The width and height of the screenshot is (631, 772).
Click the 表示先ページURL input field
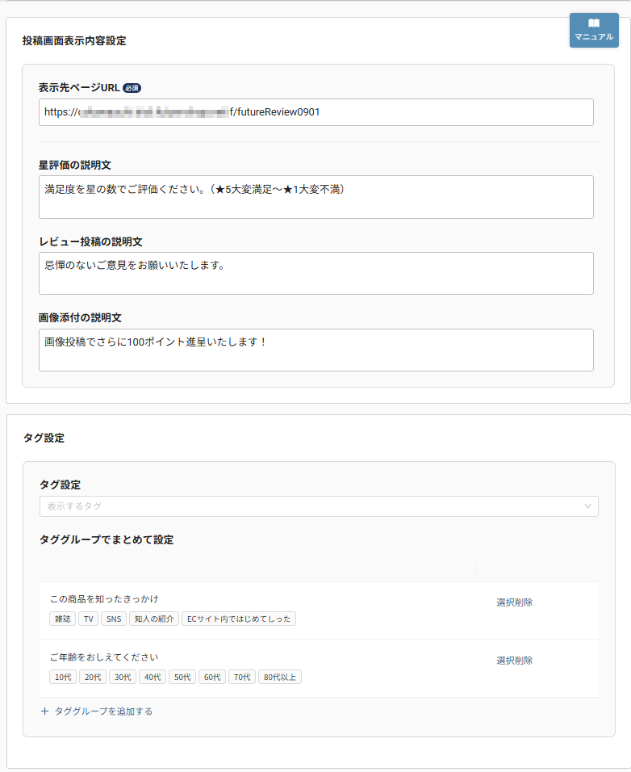pyautogui.click(x=315, y=112)
